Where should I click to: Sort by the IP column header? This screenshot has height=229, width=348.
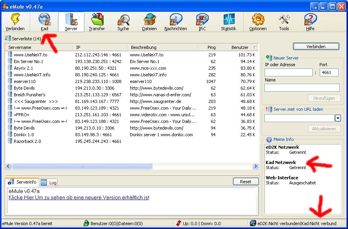(x=100, y=47)
